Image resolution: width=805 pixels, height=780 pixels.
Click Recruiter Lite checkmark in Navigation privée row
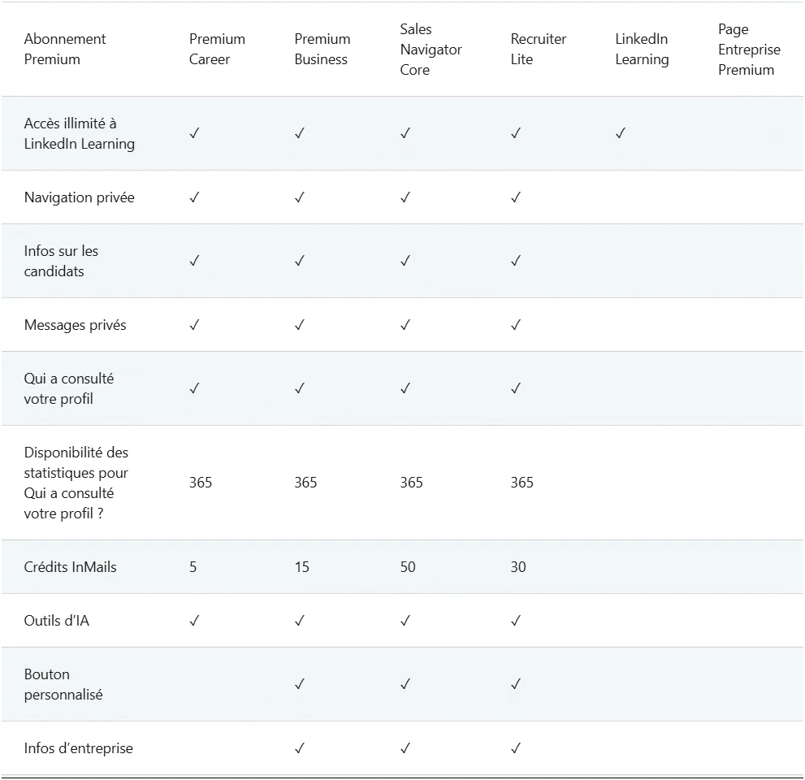pos(516,197)
